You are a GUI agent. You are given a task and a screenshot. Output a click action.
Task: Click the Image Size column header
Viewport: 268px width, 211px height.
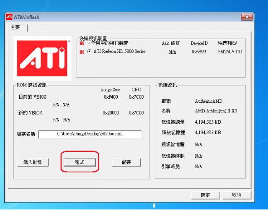click(x=110, y=90)
